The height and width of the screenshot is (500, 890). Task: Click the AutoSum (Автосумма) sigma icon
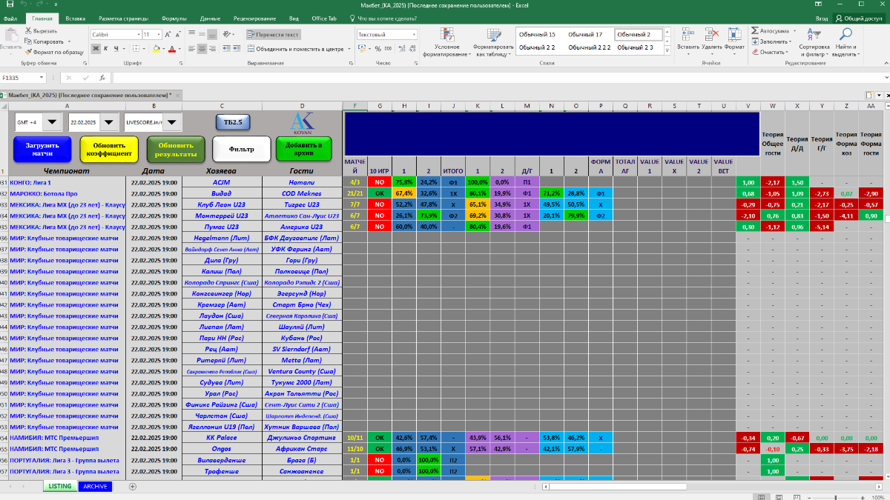coord(755,31)
